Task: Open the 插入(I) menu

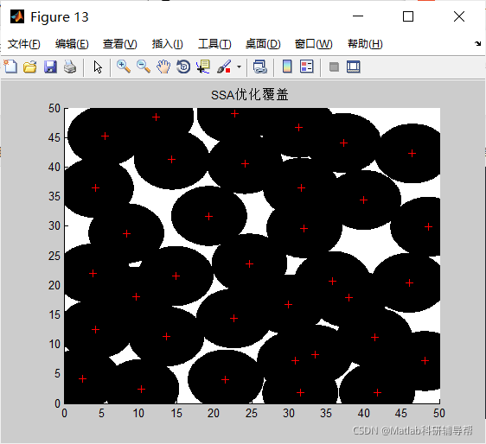Action: [168, 44]
